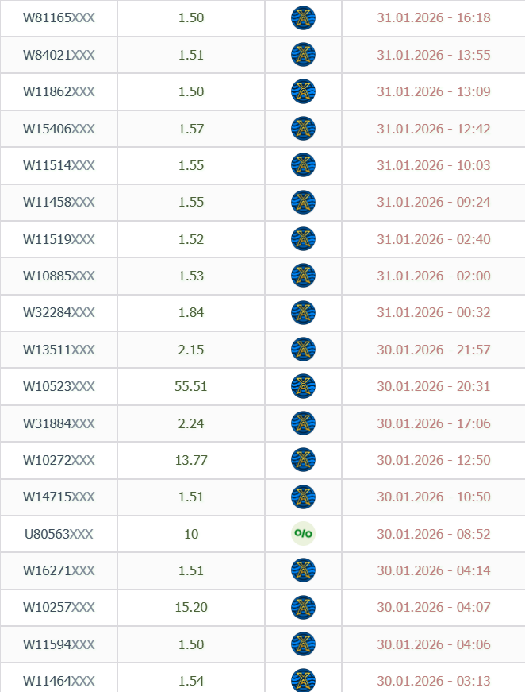Click account ID W13511XXX
The image size is (525, 692).
[x=59, y=350]
